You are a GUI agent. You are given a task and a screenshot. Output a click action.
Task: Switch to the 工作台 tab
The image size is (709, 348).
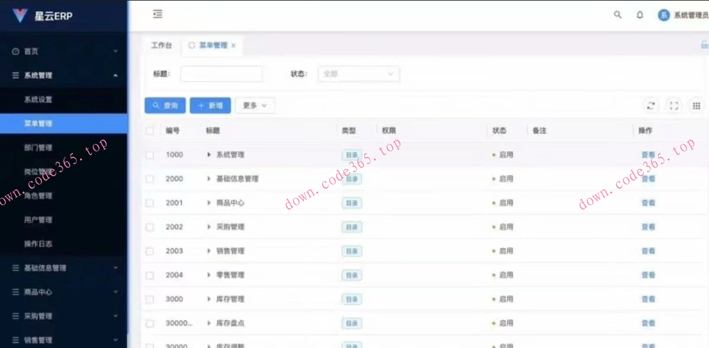(x=161, y=45)
